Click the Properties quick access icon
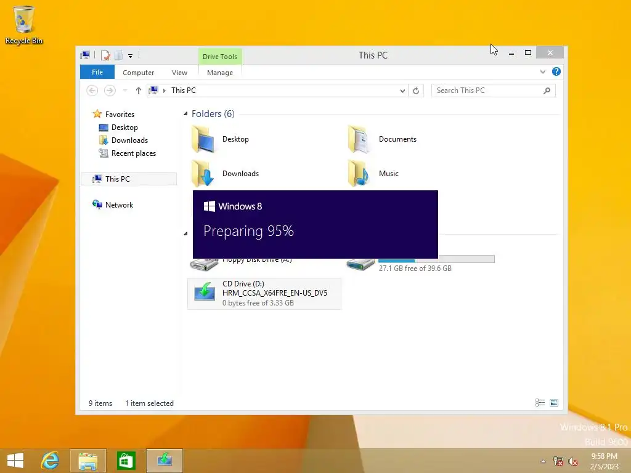The width and height of the screenshot is (631, 473). tap(105, 55)
